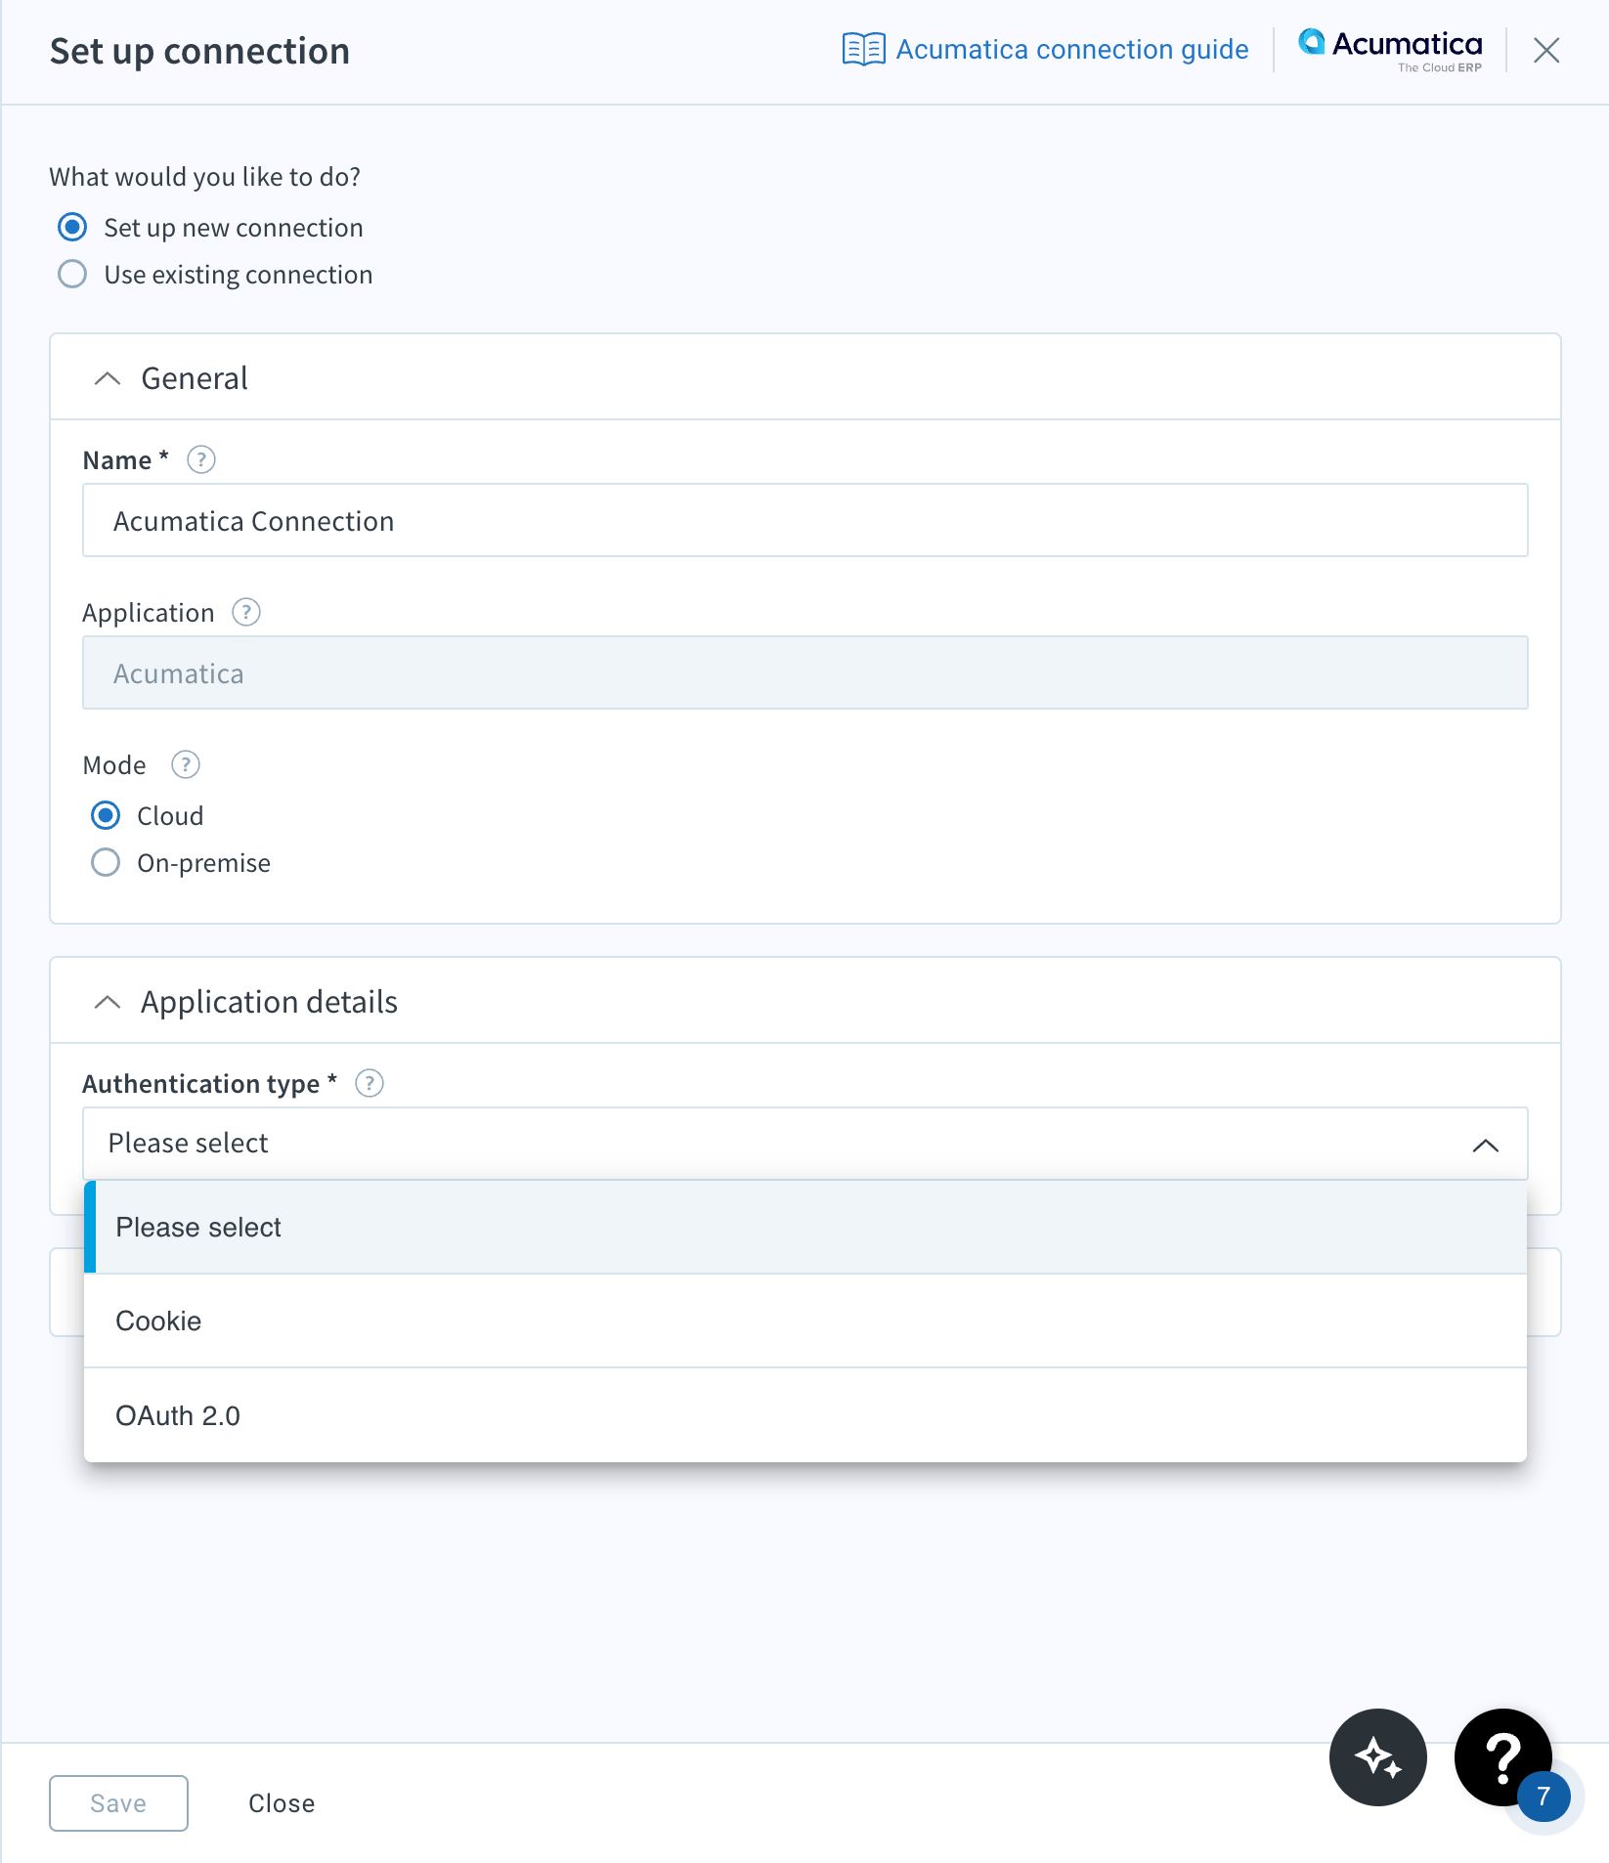Image resolution: width=1609 pixels, height=1863 pixels.
Task: Collapse the Application details section
Action: 108,1002
